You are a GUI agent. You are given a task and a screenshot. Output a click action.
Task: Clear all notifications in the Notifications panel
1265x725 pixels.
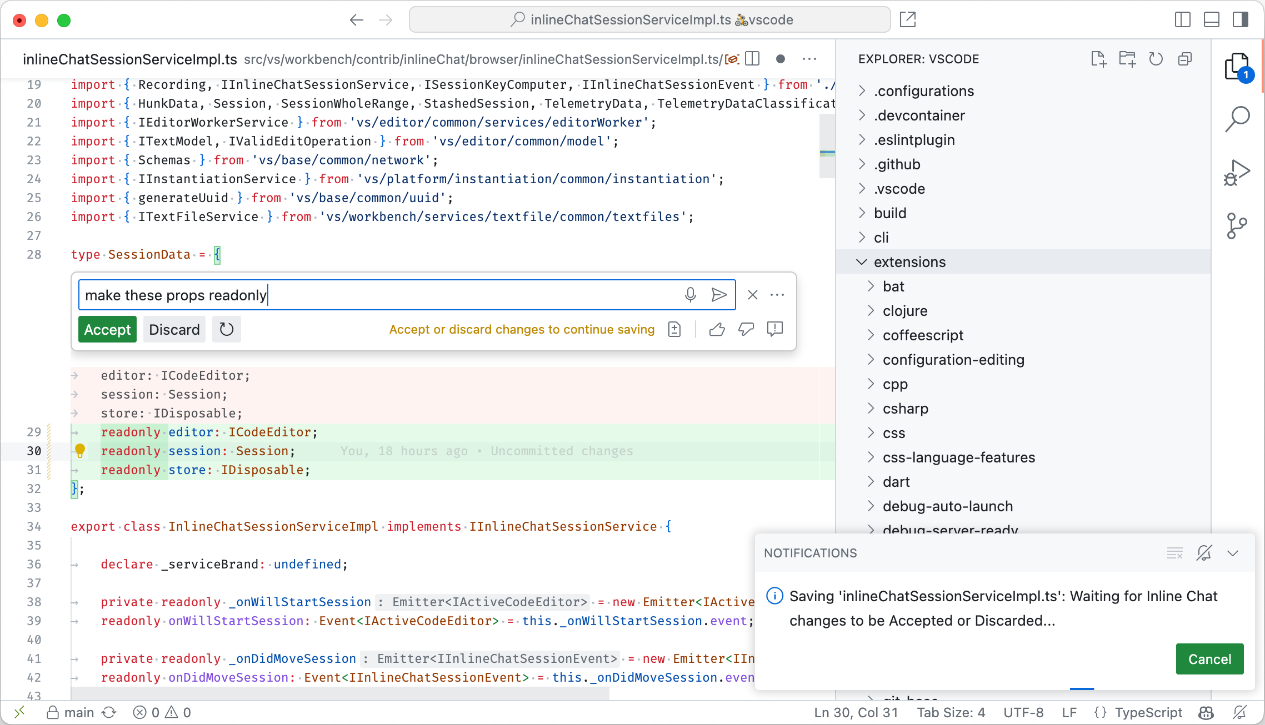point(1174,553)
